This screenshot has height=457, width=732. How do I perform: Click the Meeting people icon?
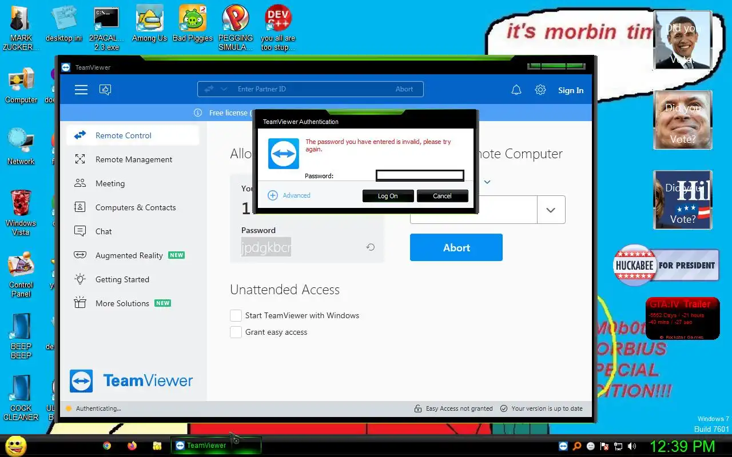(80, 183)
